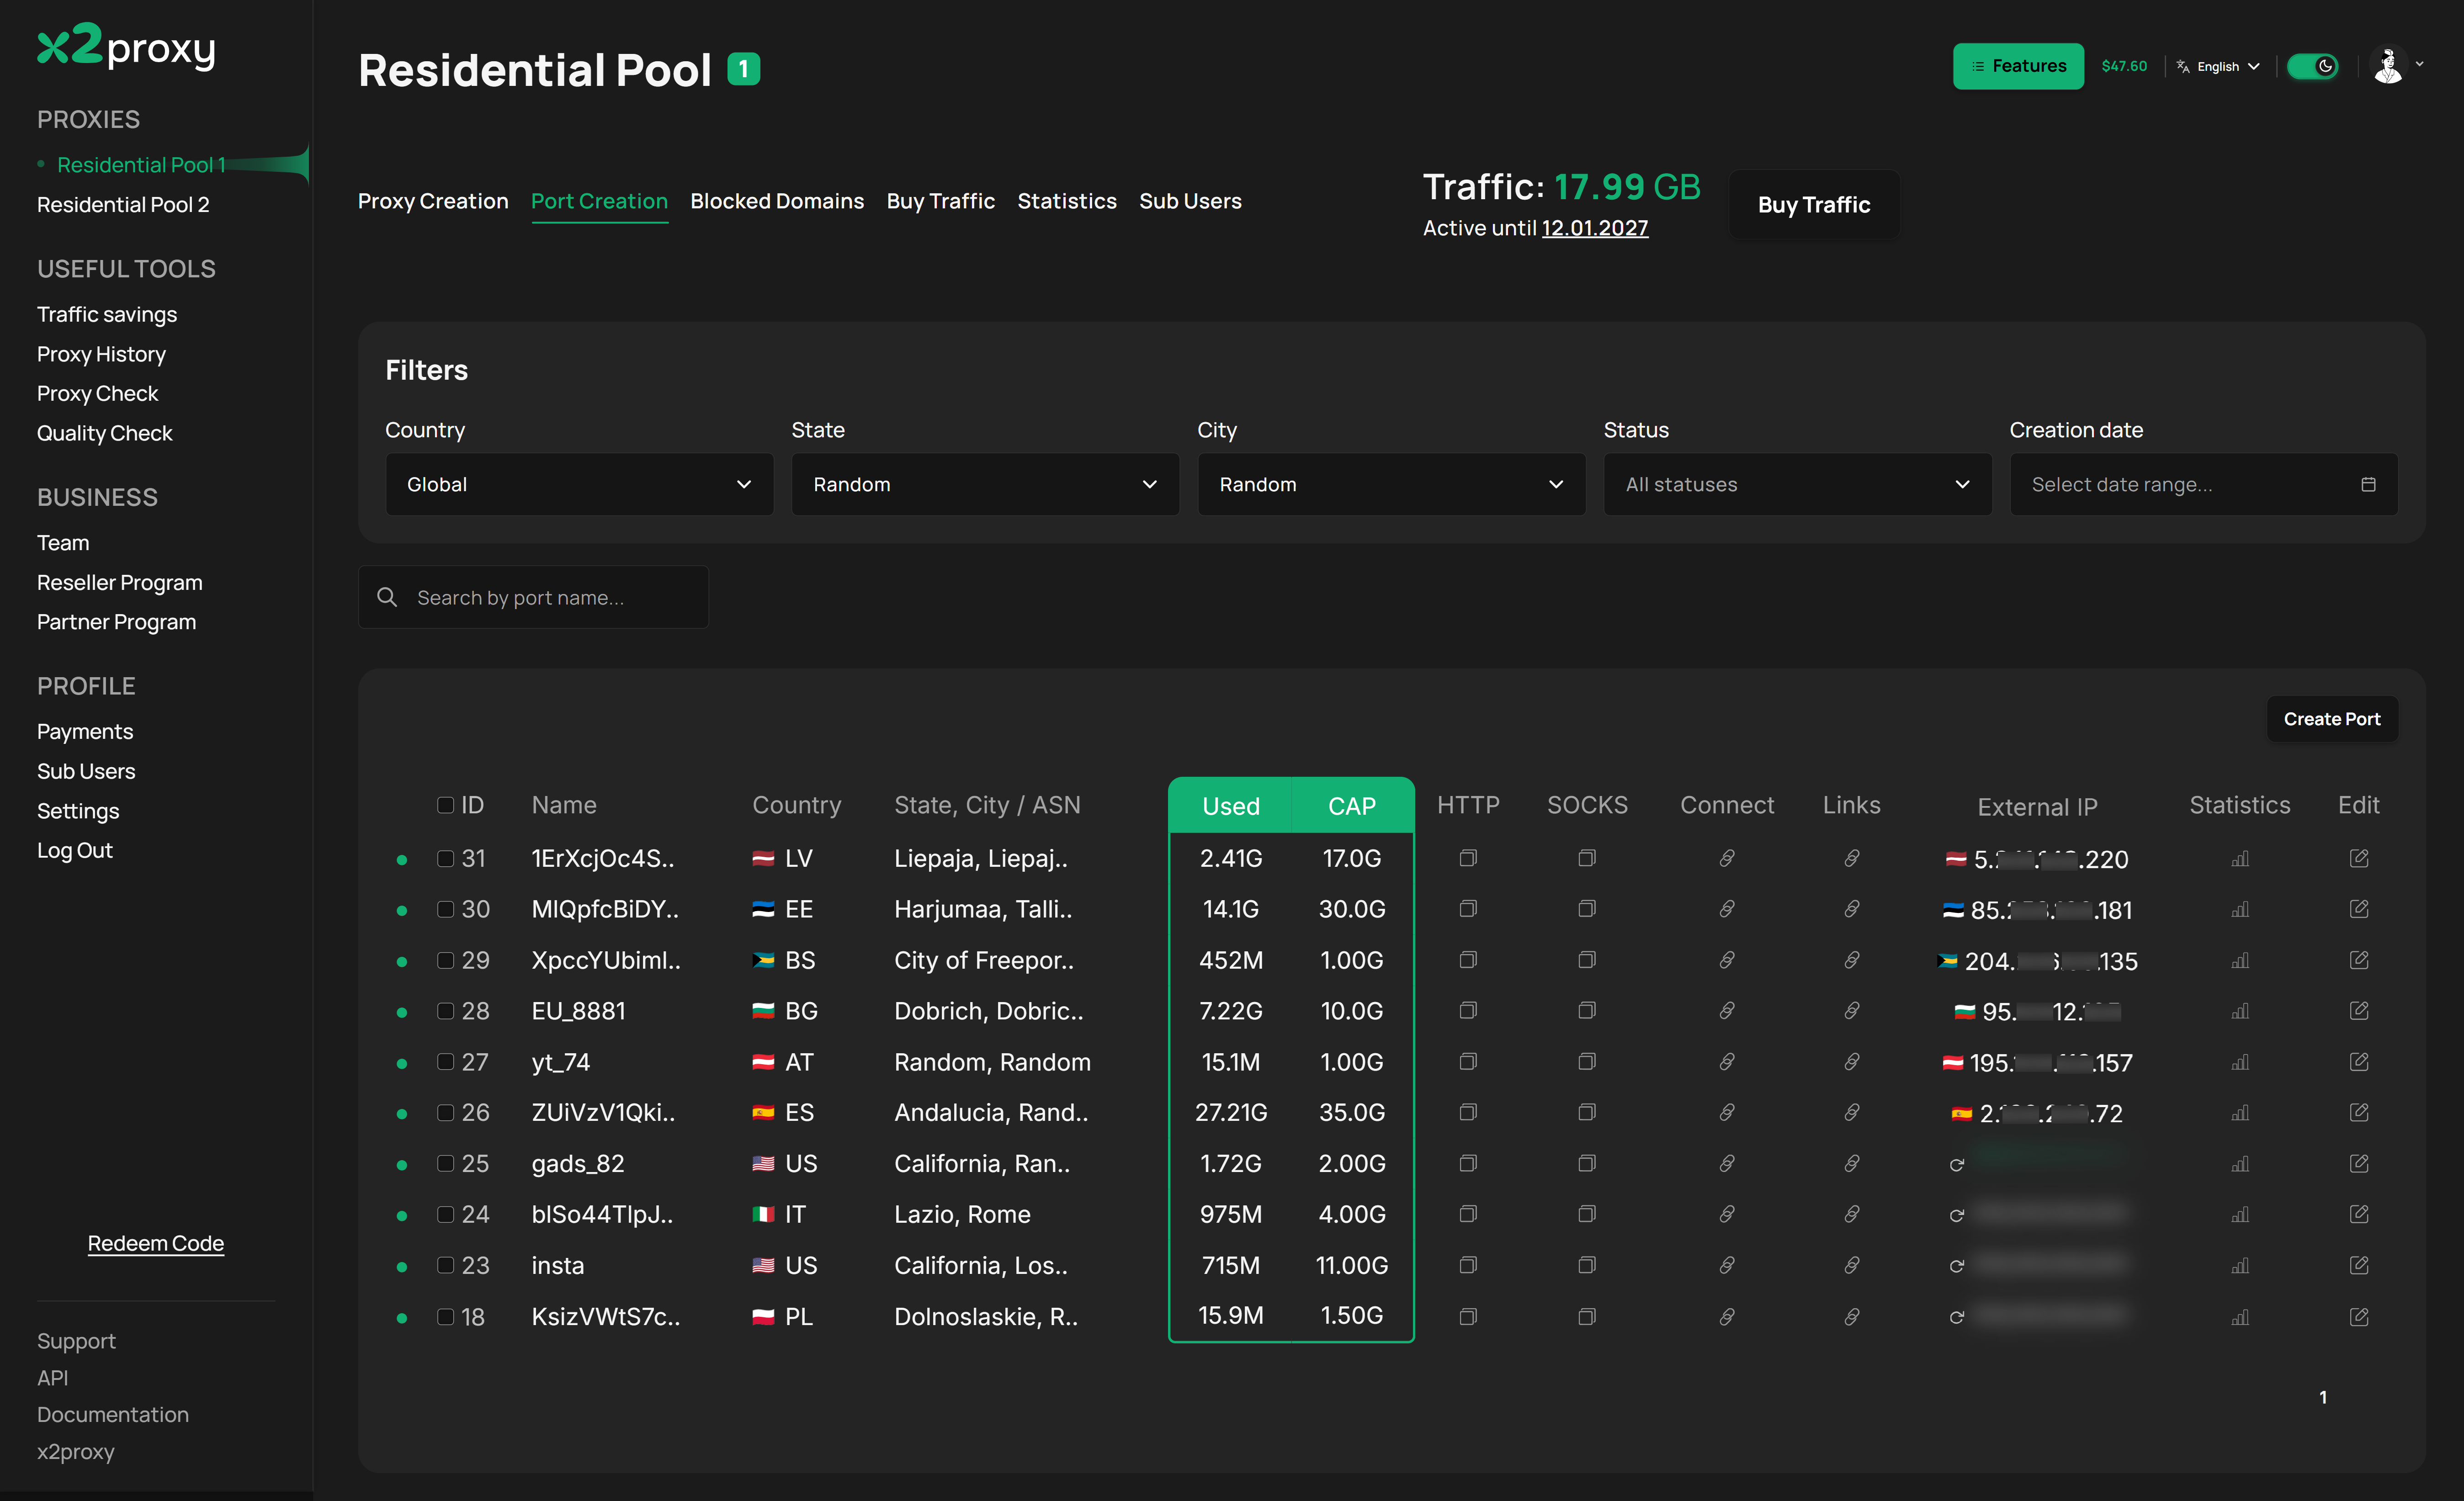Open the Country Global dropdown
Screen dimensions: 2464x1501
580,484
